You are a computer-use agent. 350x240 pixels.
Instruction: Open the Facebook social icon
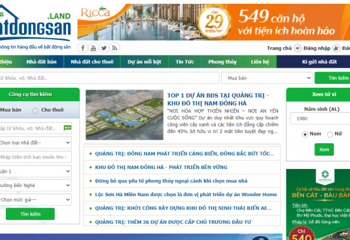click(x=83, y=48)
